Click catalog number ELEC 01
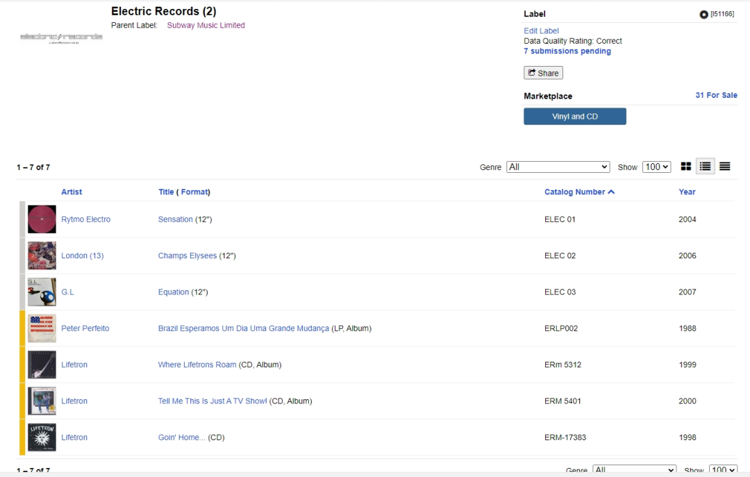Screen dimensions: 750x477 (x=560, y=219)
